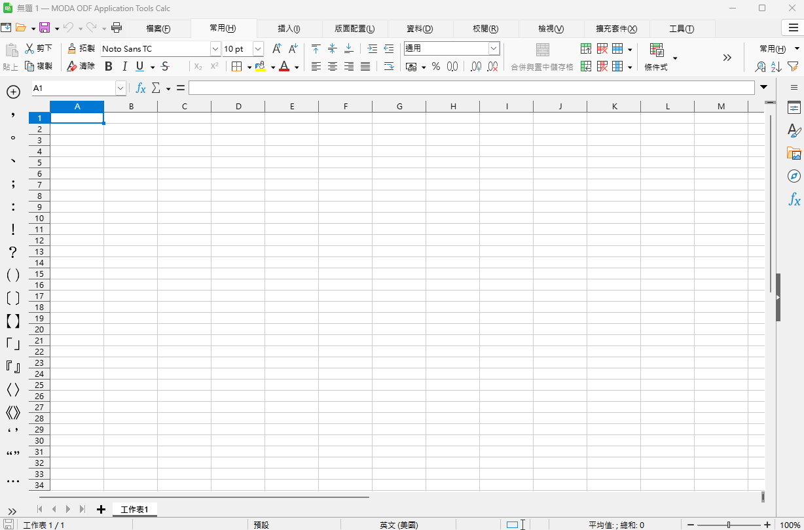Open the Noto Sans TC font name dropdown

point(215,49)
